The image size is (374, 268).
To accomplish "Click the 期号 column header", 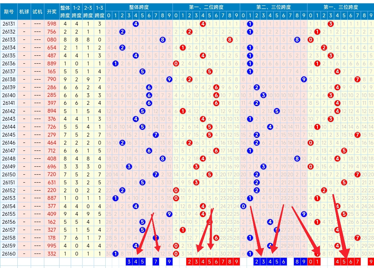I will pos(9,12).
